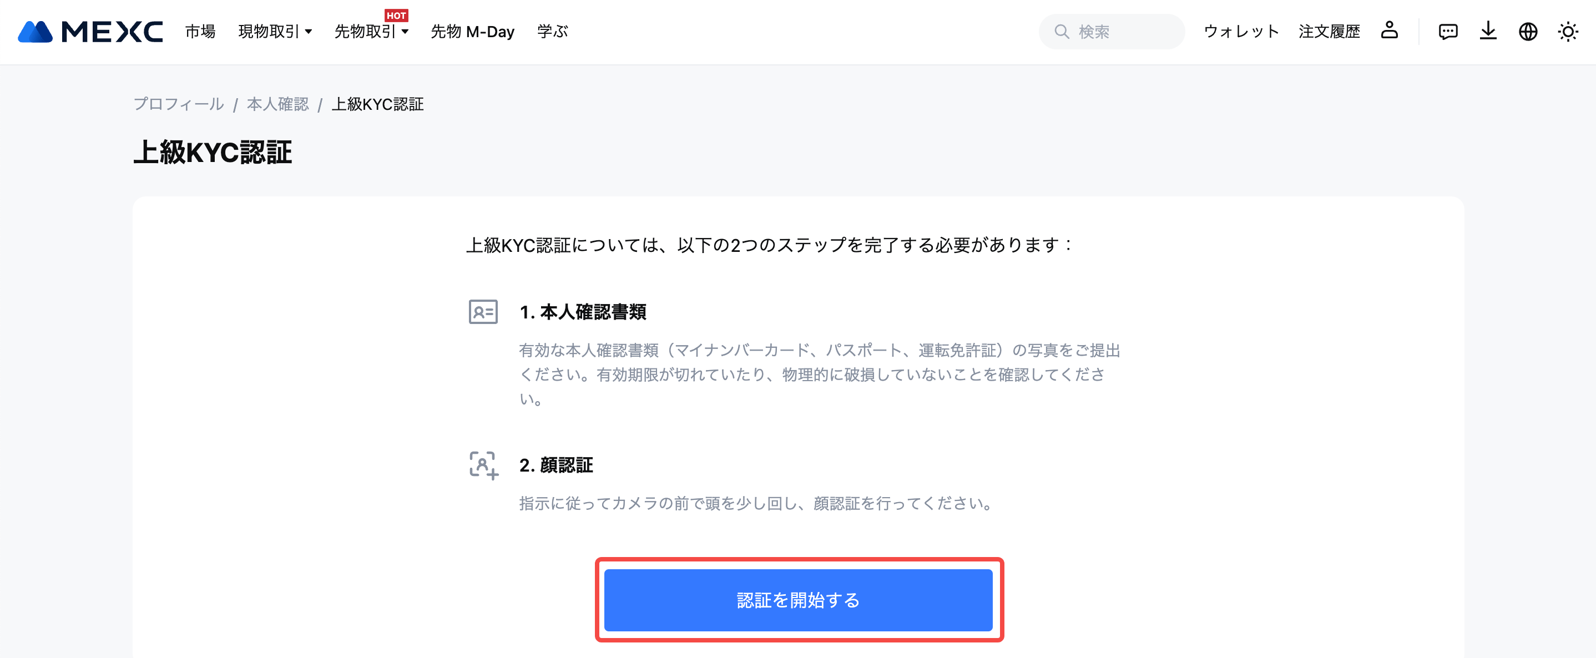
Task: Open the user profile icon
Action: click(x=1389, y=31)
